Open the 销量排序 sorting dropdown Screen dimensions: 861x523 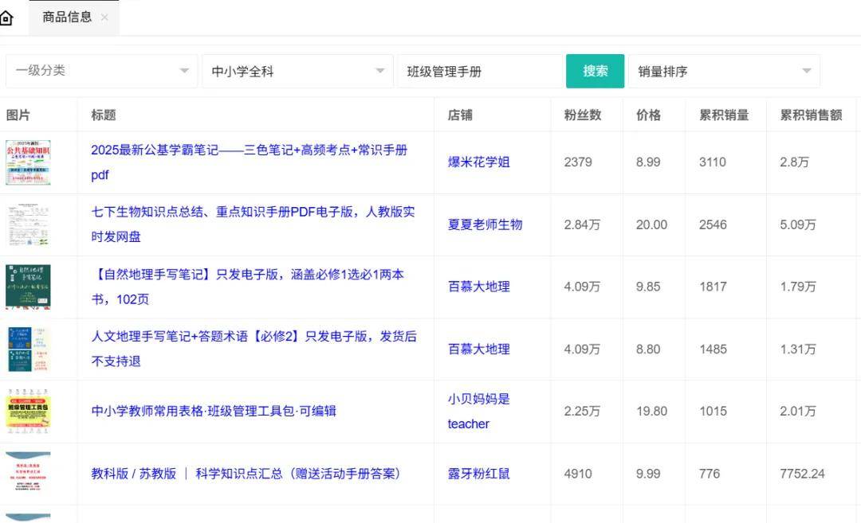point(723,70)
